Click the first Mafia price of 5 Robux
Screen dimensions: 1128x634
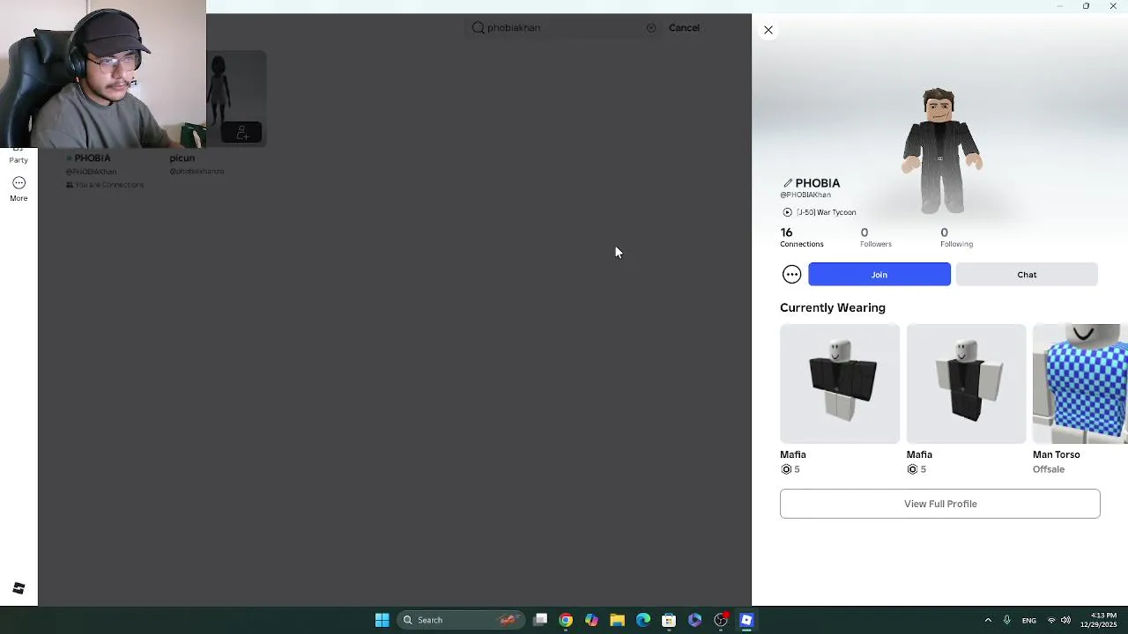pyautogui.click(x=790, y=469)
